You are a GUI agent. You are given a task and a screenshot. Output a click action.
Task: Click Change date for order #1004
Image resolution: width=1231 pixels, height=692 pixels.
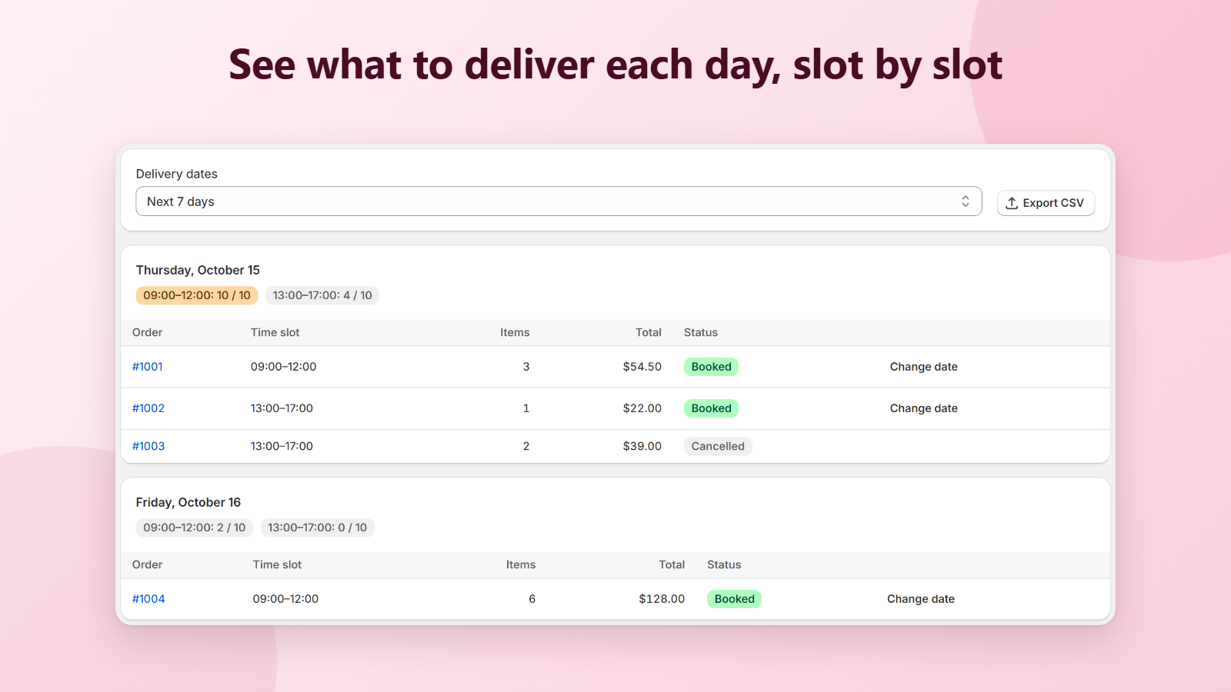[x=920, y=599]
